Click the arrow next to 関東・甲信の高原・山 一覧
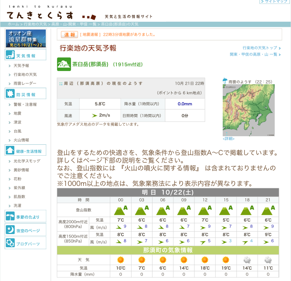291x281 pixels. point(279,55)
